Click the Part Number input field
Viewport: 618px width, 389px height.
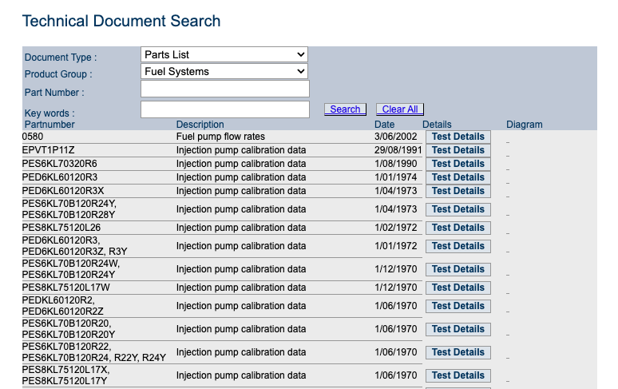pos(224,89)
